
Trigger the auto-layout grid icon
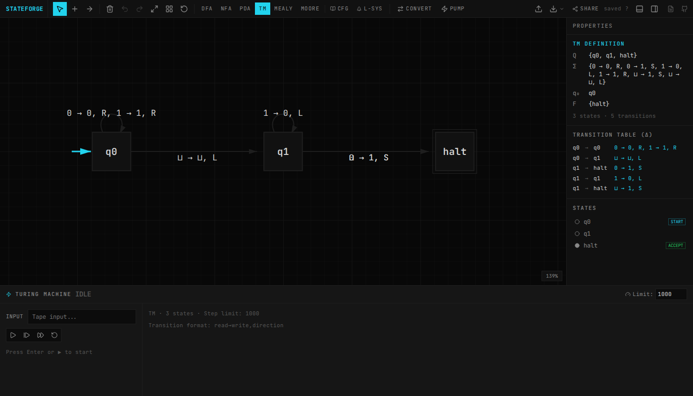pyautogui.click(x=169, y=8)
